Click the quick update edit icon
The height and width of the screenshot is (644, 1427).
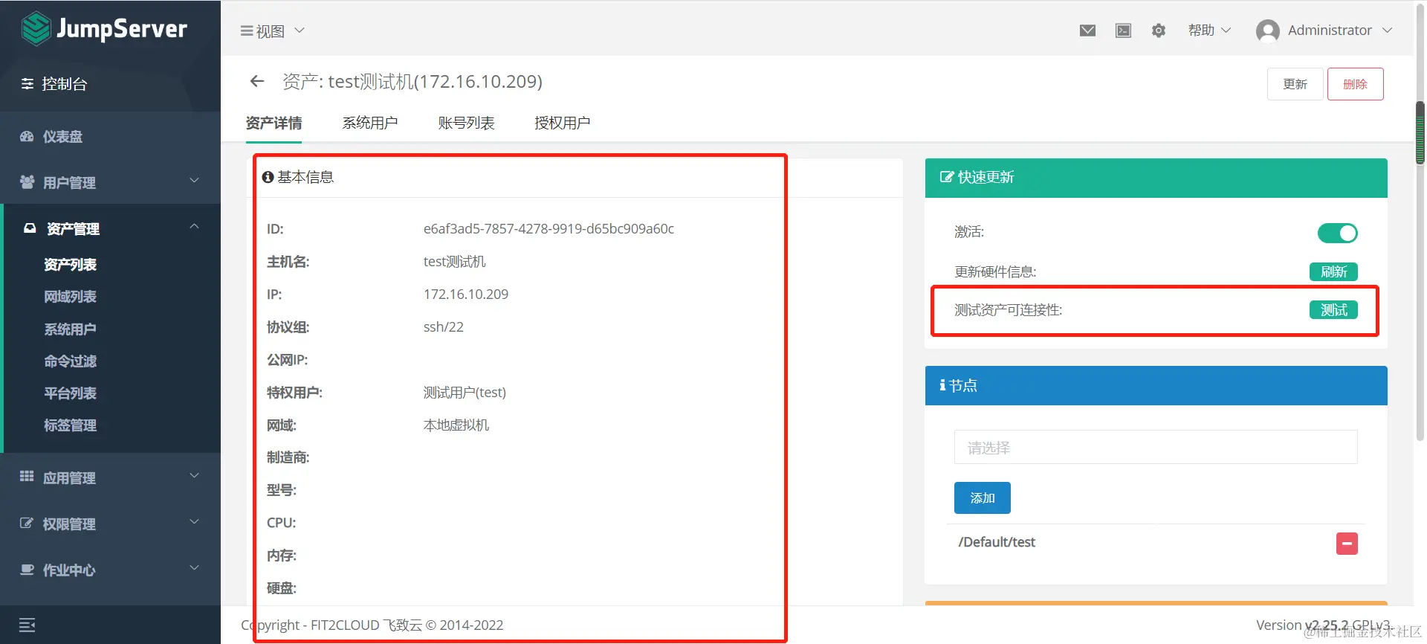point(947,177)
